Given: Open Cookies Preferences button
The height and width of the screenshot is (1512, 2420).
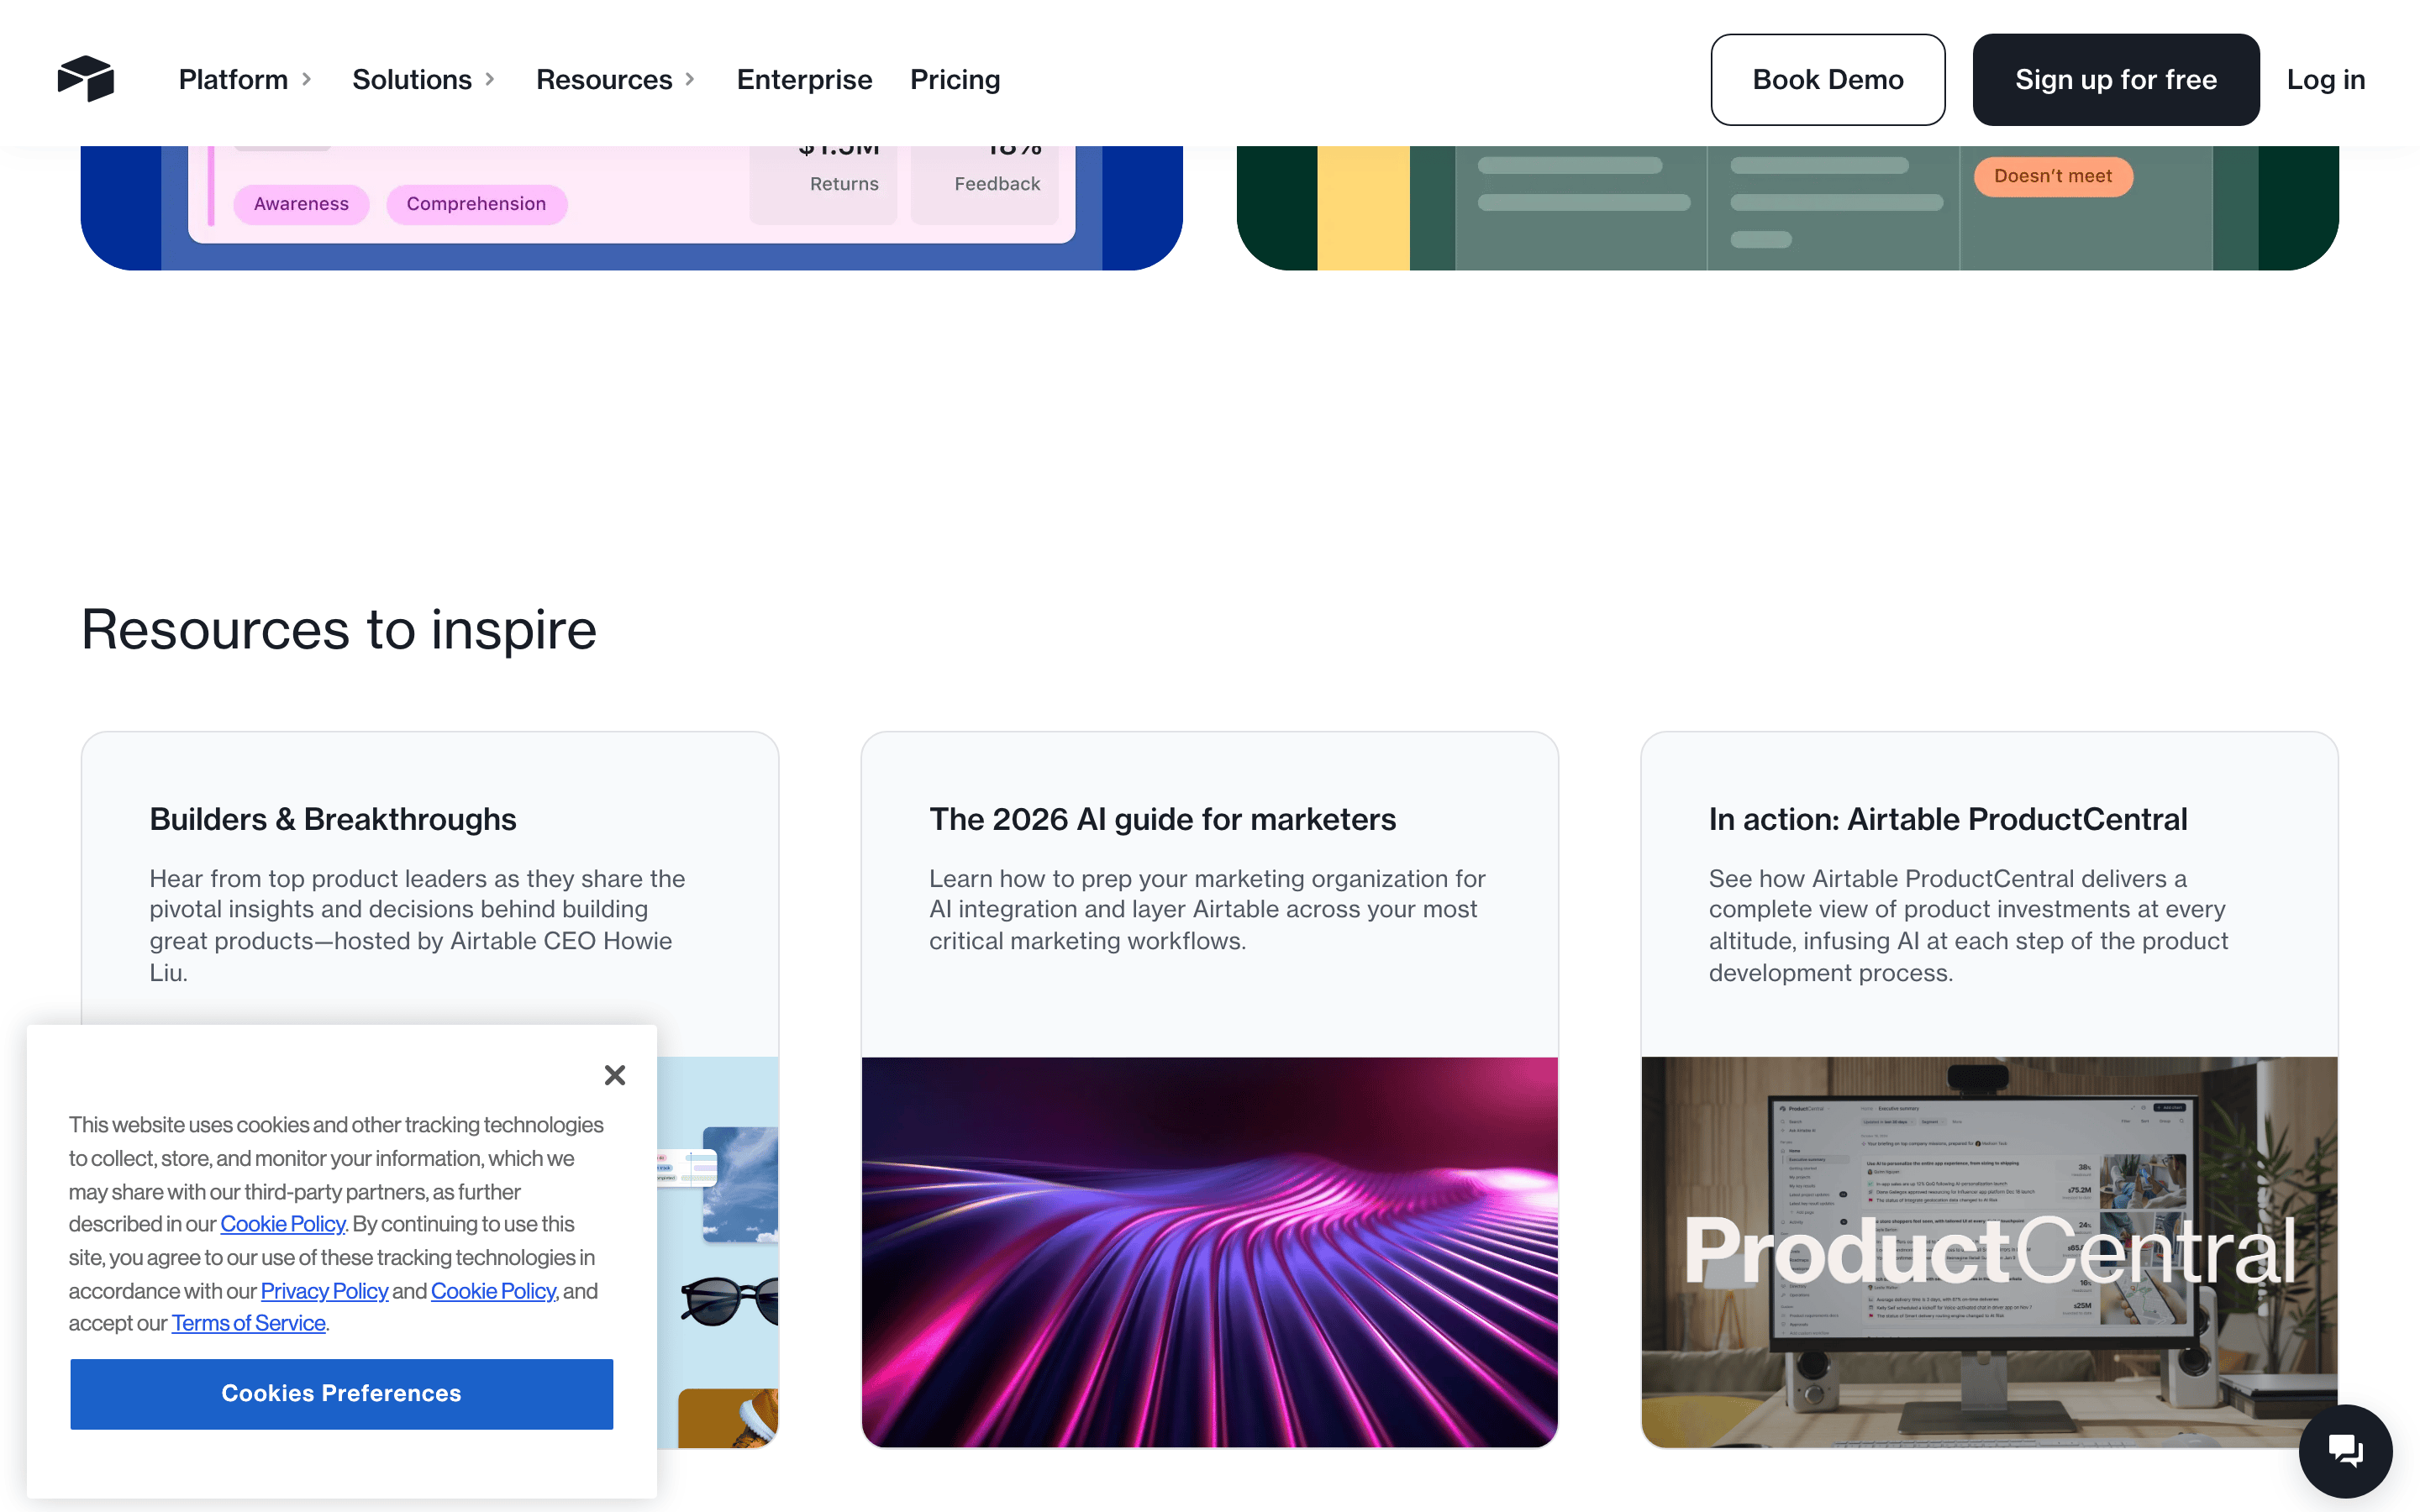Looking at the screenshot, I should click(341, 1393).
